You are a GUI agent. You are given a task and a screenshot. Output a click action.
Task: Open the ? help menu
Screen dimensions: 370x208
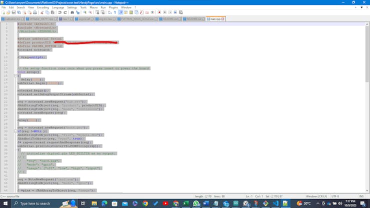coord(135,7)
